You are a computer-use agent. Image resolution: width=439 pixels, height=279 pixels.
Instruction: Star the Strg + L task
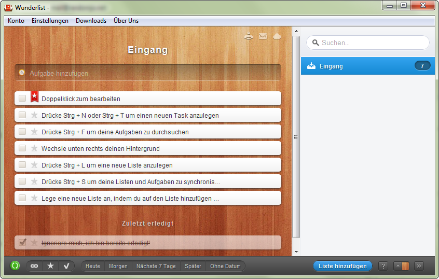click(x=34, y=165)
